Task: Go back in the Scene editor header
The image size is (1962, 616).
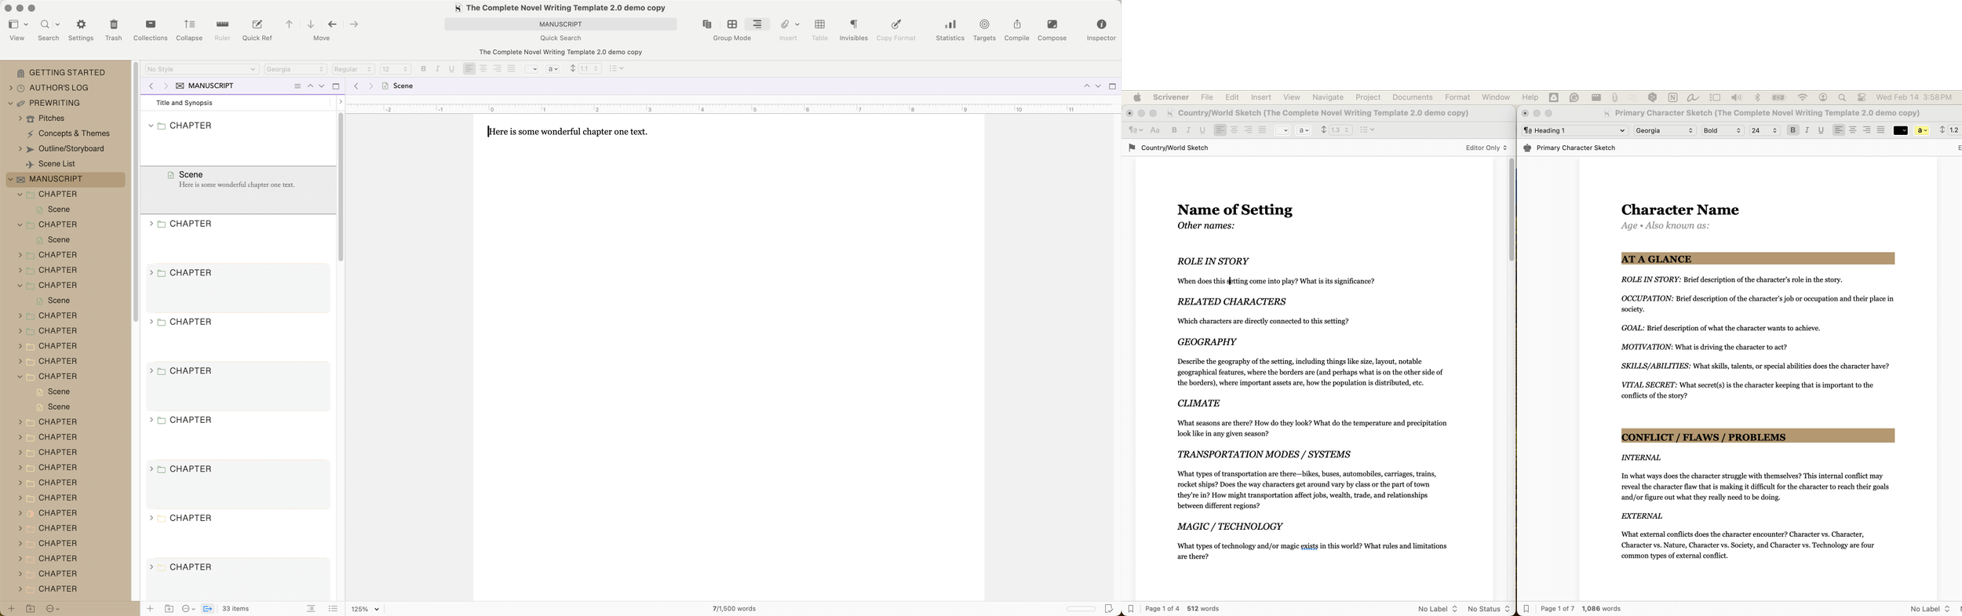Action: [356, 86]
